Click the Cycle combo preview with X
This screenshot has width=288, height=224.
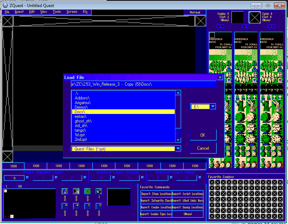click(x=254, y=17)
